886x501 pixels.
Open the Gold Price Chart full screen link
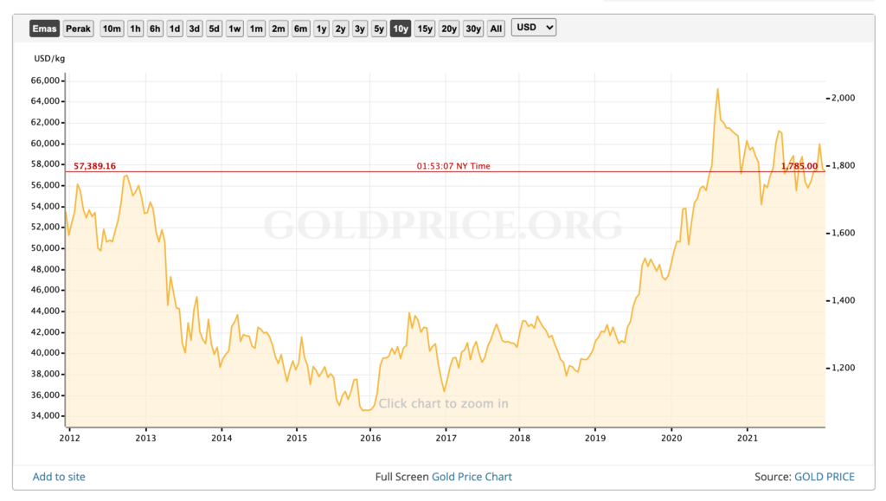pyautogui.click(x=472, y=477)
